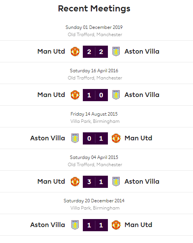This screenshot has height=243, width=193.
Task: Click Aston Villa crest in December 2014 match
Action: tap(75, 225)
